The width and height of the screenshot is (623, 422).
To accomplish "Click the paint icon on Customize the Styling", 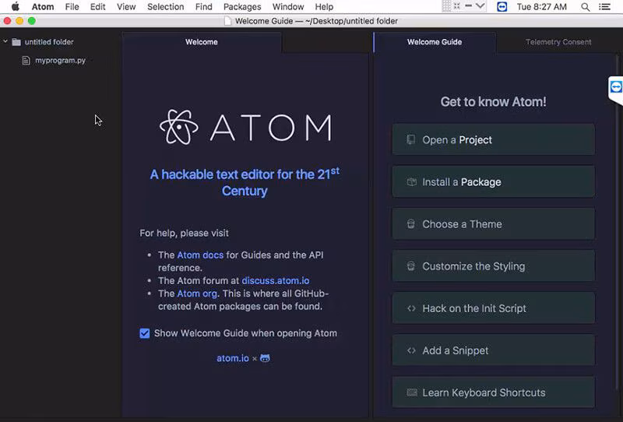I will (411, 266).
